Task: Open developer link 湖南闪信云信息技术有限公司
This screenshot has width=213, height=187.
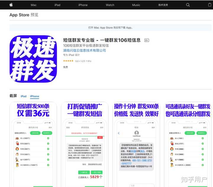Action: pos(85,51)
